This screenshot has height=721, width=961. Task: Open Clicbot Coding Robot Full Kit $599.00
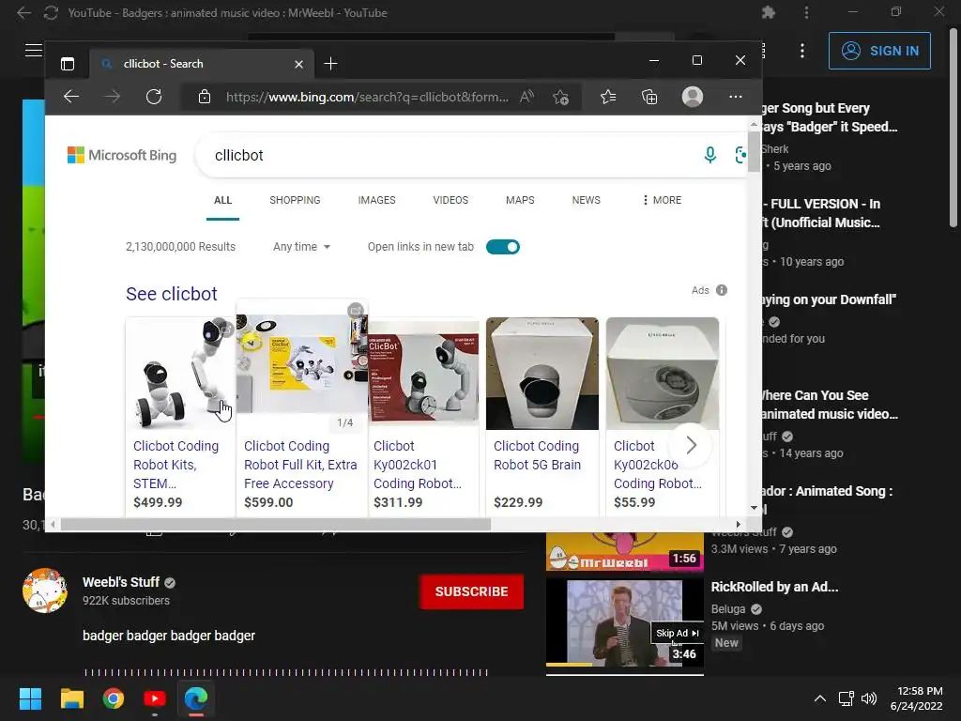pyautogui.click(x=300, y=465)
